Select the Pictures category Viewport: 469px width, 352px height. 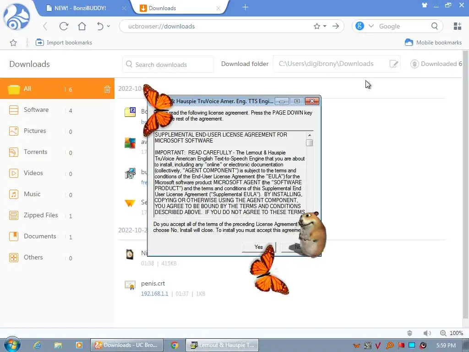pos(57,131)
